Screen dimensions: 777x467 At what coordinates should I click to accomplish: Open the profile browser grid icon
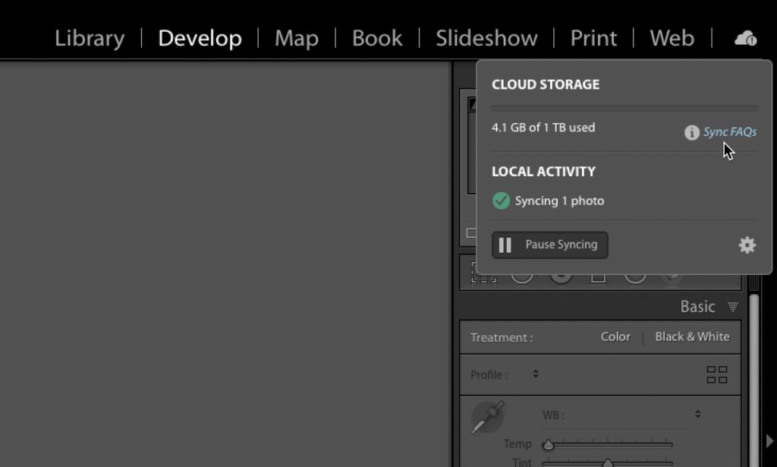pos(717,375)
